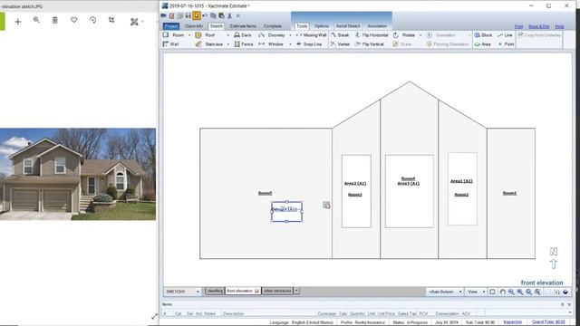Open the Options ribbon tab
Viewport: 580px width, 326px height.
pos(322,26)
